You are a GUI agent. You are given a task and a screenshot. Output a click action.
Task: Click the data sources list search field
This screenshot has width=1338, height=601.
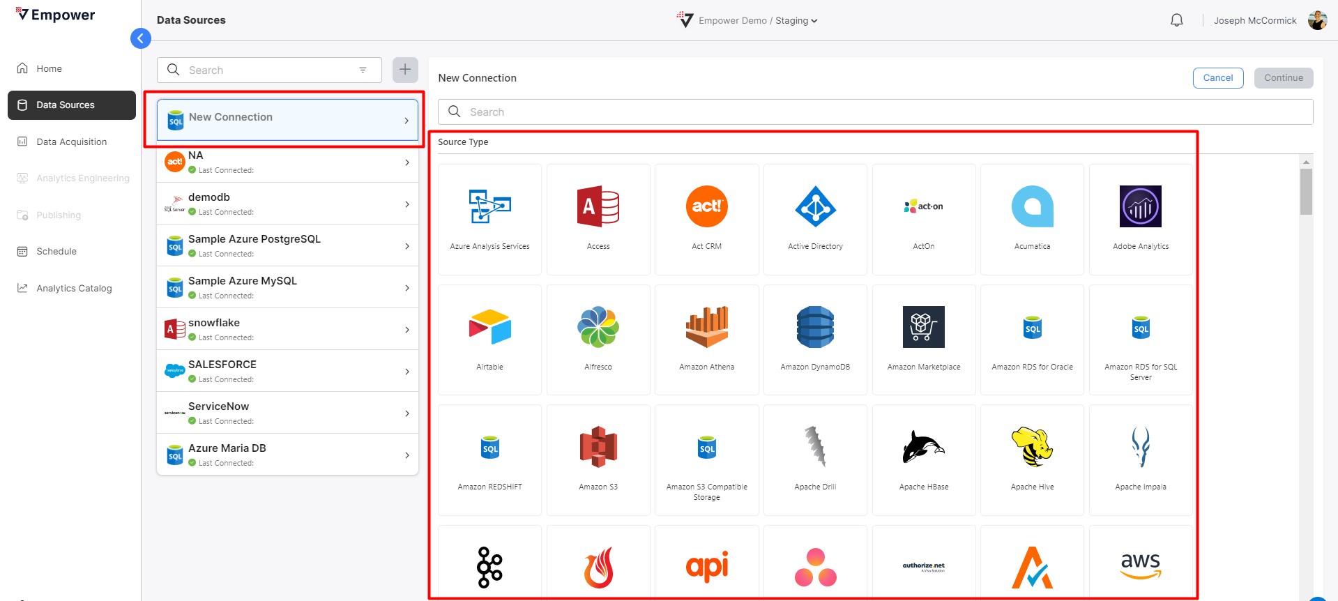point(269,70)
